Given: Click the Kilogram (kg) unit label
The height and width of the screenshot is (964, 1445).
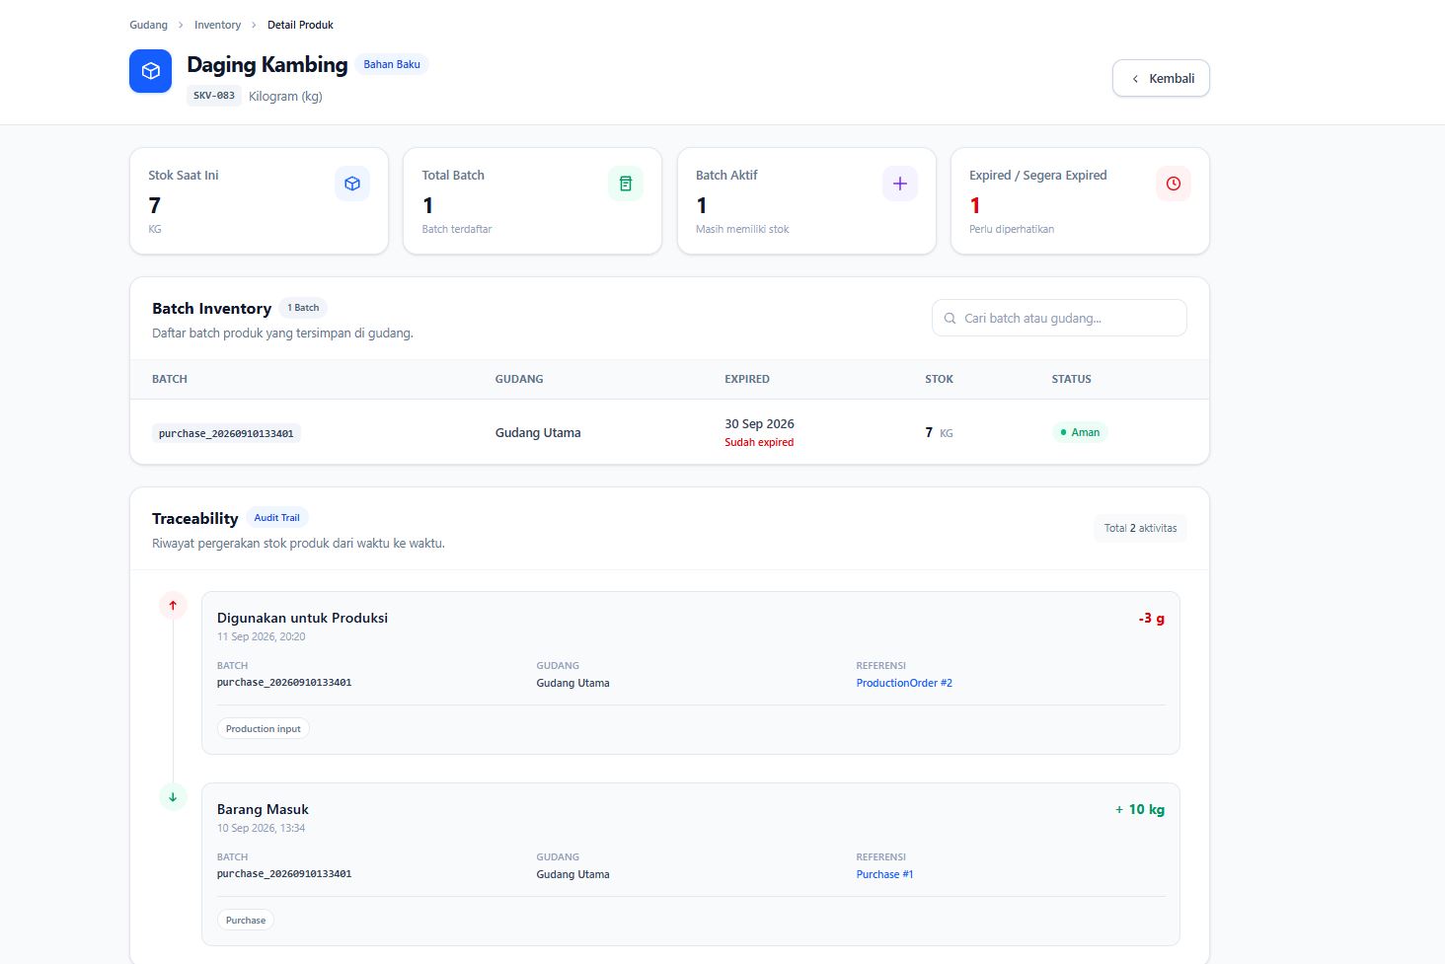Looking at the screenshot, I should [x=285, y=96].
